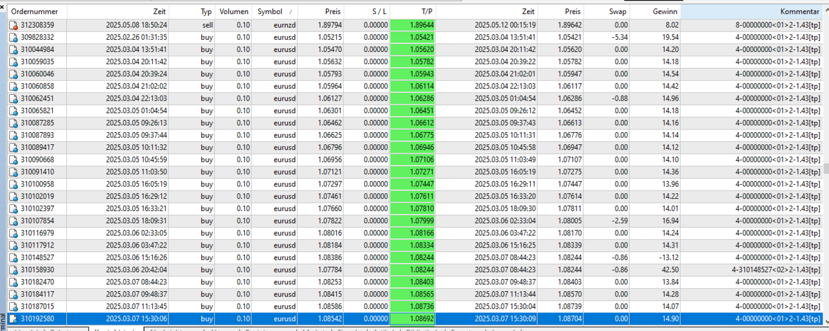The height and width of the screenshot is (331, 829).
Task: Click the order icon beside 310087285
Action: tap(13, 123)
